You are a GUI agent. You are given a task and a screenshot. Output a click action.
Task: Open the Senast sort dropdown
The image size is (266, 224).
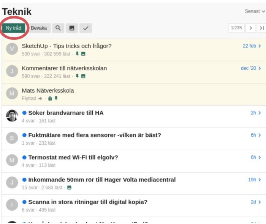pos(255,11)
